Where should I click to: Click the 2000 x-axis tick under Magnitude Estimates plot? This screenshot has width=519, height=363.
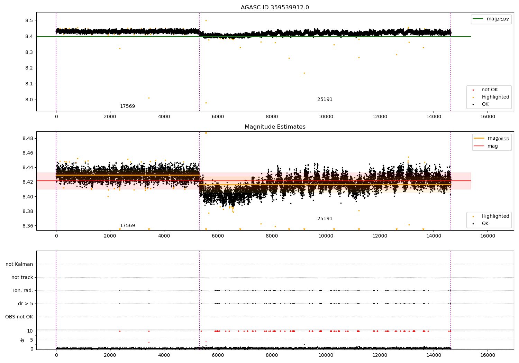click(x=110, y=236)
